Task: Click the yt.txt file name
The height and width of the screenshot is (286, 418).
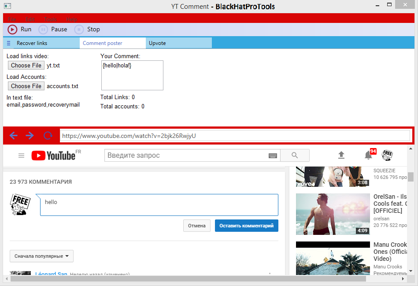Action: [x=53, y=66]
